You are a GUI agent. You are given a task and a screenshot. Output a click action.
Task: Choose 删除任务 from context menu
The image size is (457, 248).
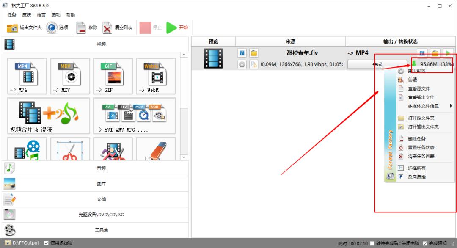point(425,139)
